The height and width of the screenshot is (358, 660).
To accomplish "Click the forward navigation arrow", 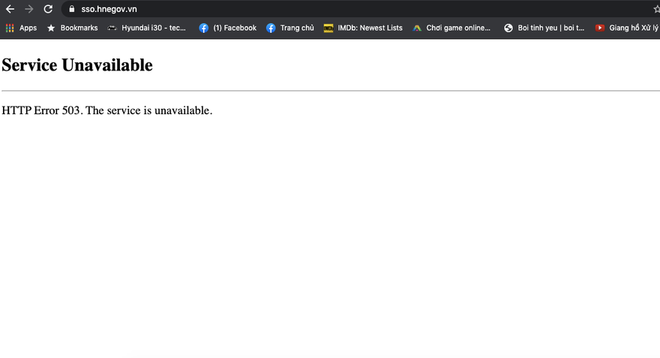I will pos(29,9).
